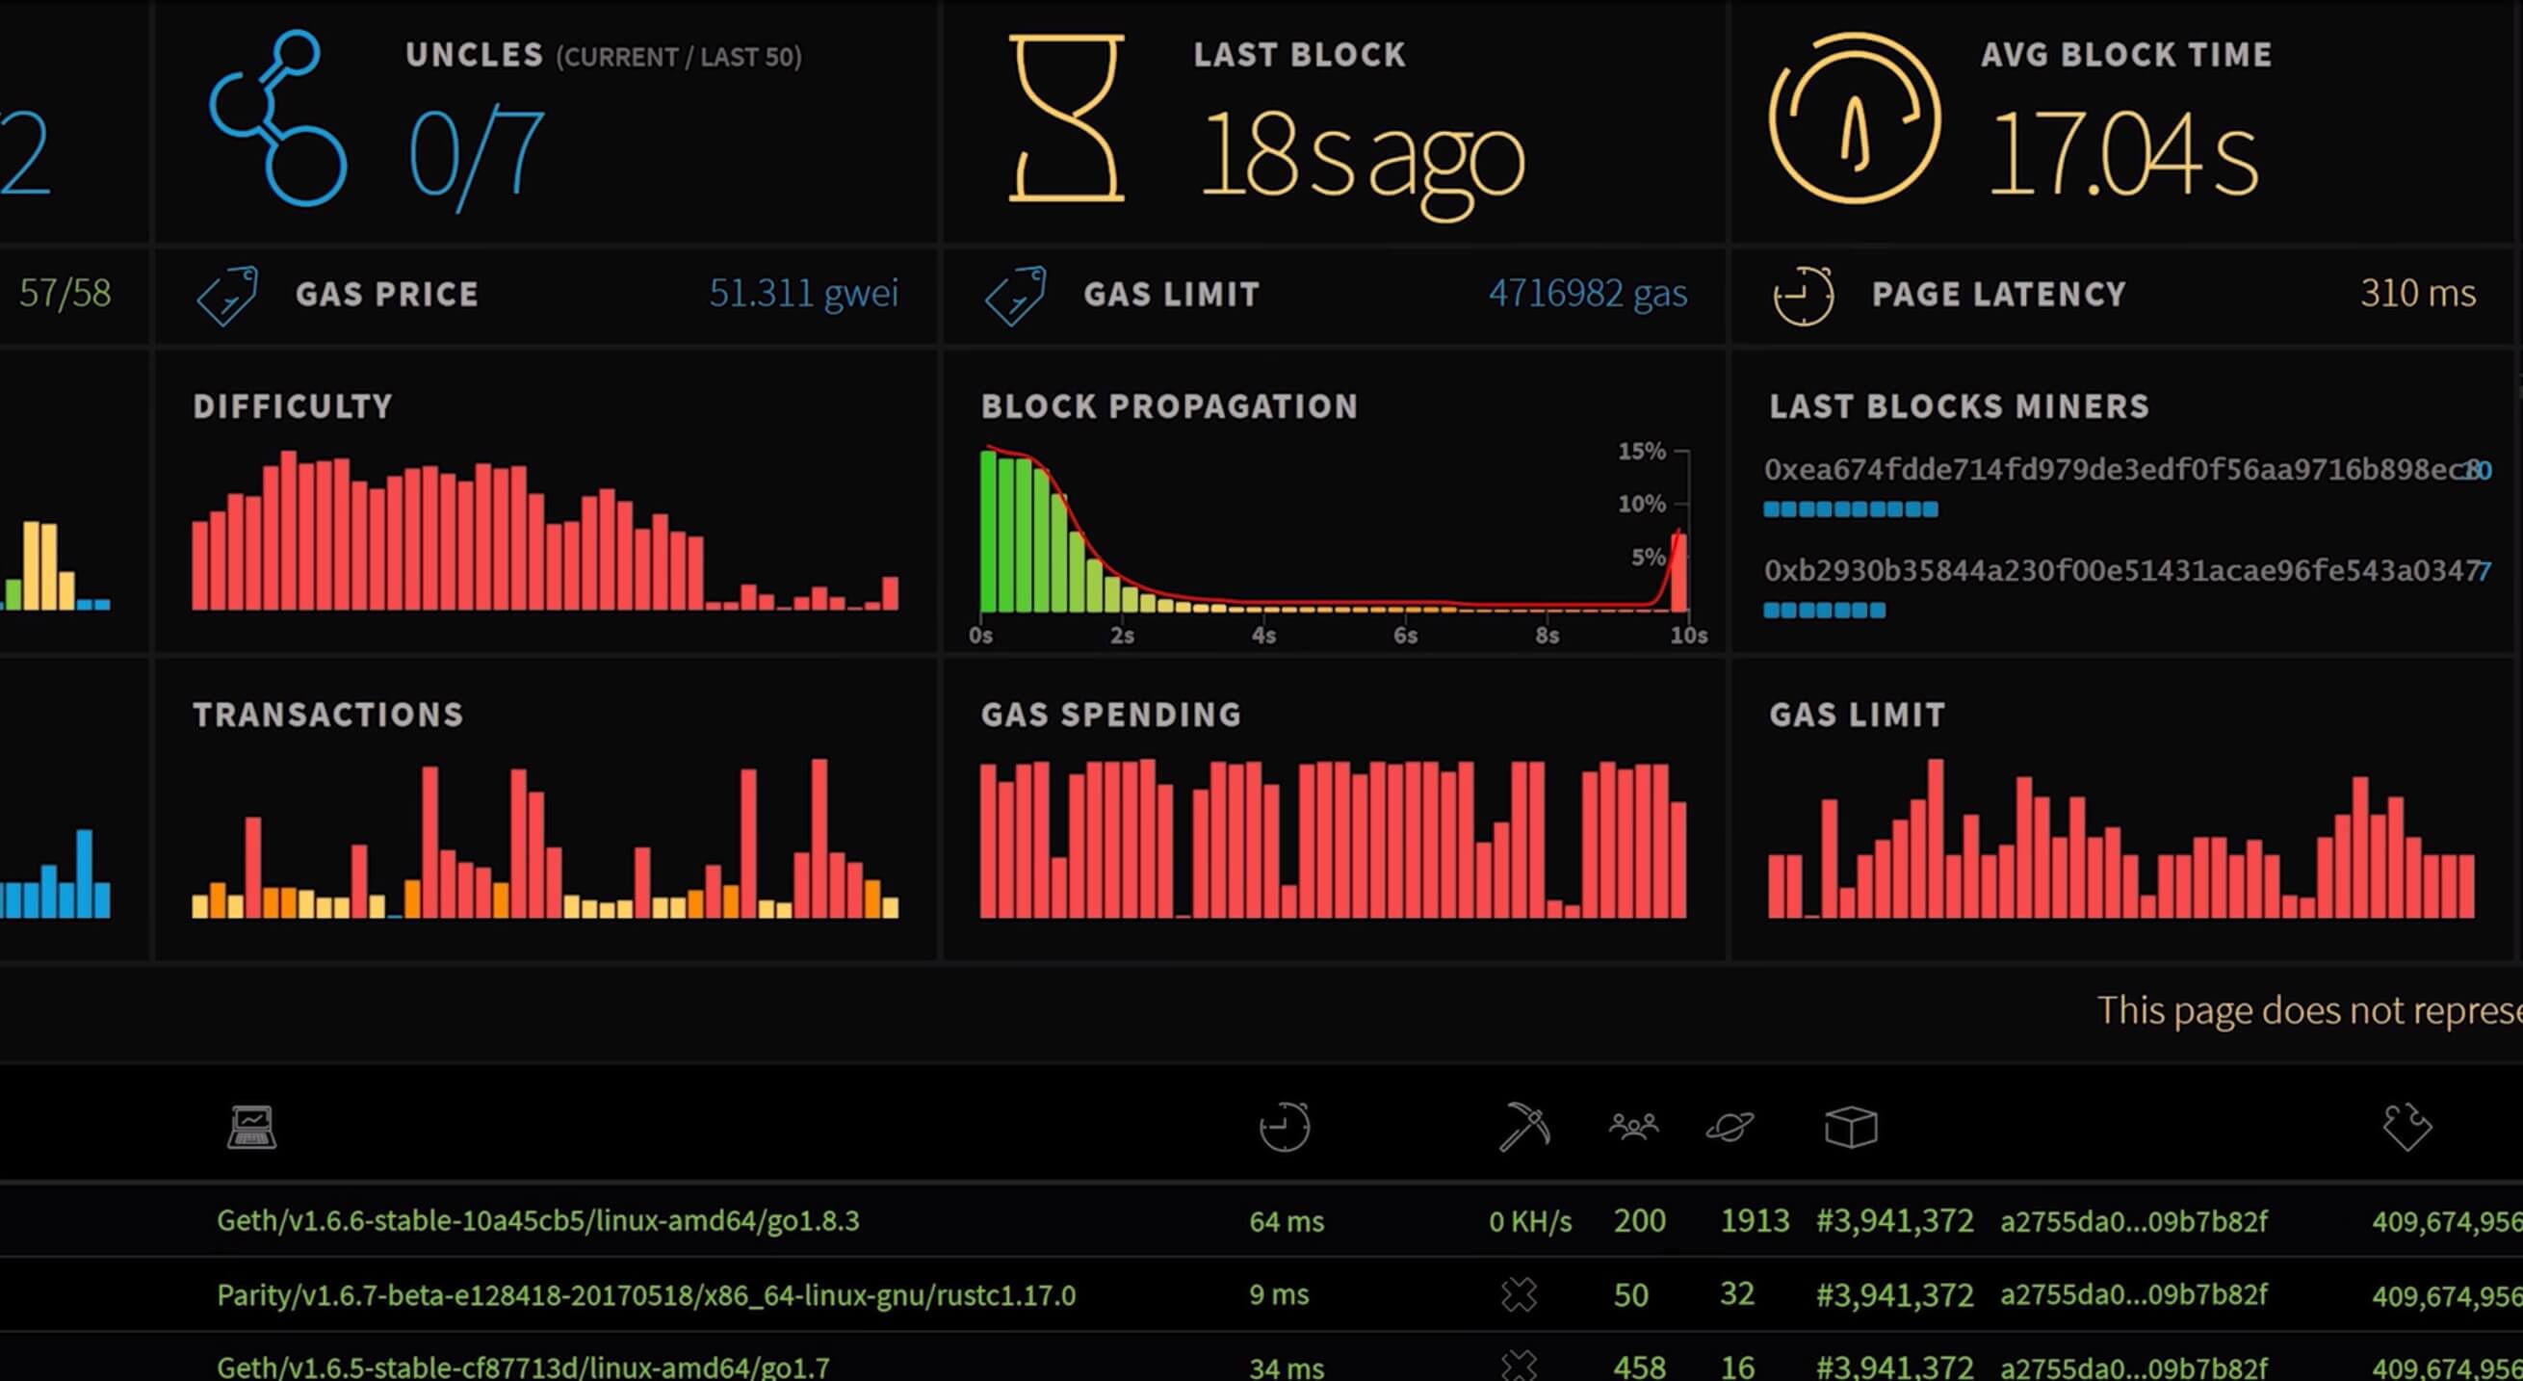The image size is (2523, 1381).
Task: Click the 310 ms page latency value
Action: point(2418,293)
